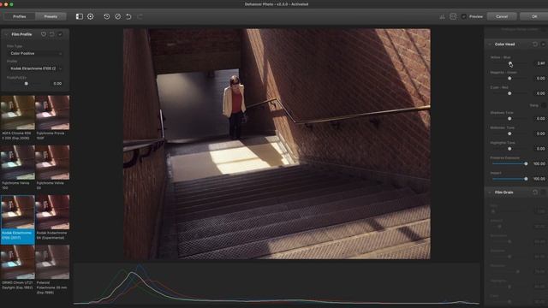Collapse the Film Grain panel
The height and width of the screenshot is (308, 548).
tap(490, 192)
